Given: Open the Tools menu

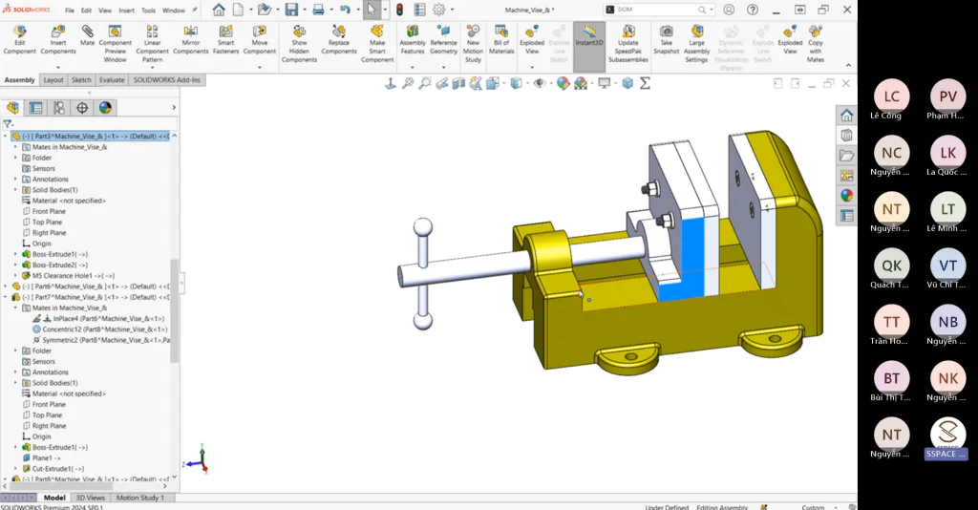Looking at the screenshot, I should click(x=148, y=11).
